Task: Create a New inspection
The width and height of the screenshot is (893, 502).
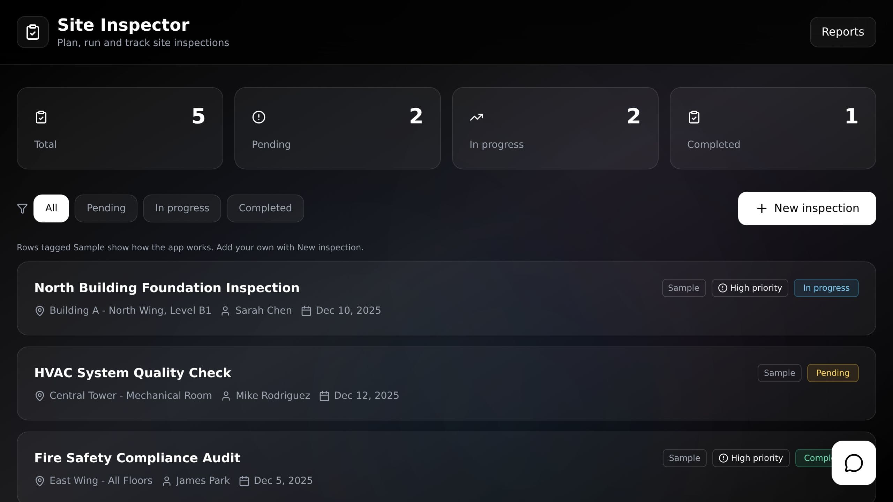Action: (807, 208)
